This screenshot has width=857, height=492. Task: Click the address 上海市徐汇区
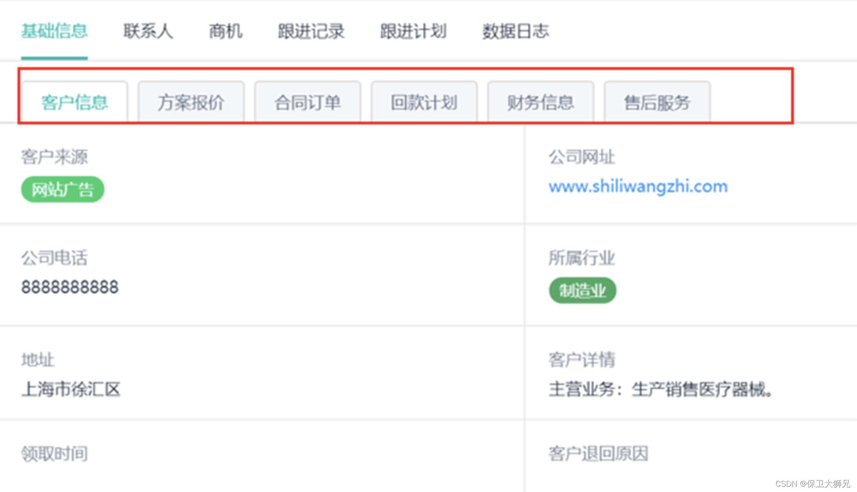pos(71,389)
